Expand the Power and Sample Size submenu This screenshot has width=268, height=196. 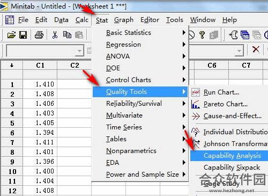(x=140, y=175)
